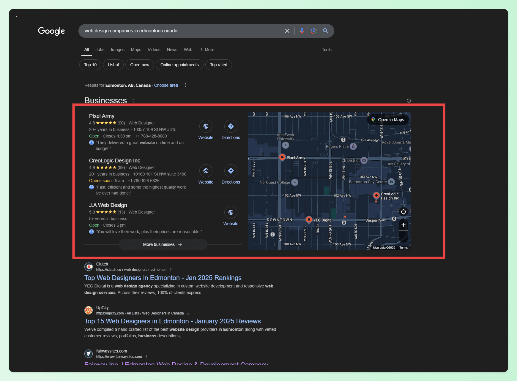Open Google Lens image search icon
Screen dimensions: 517x381
pyautogui.click(x=314, y=31)
